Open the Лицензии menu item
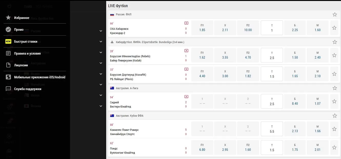The height and width of the screenshot is (159, 341). (21, 65)
